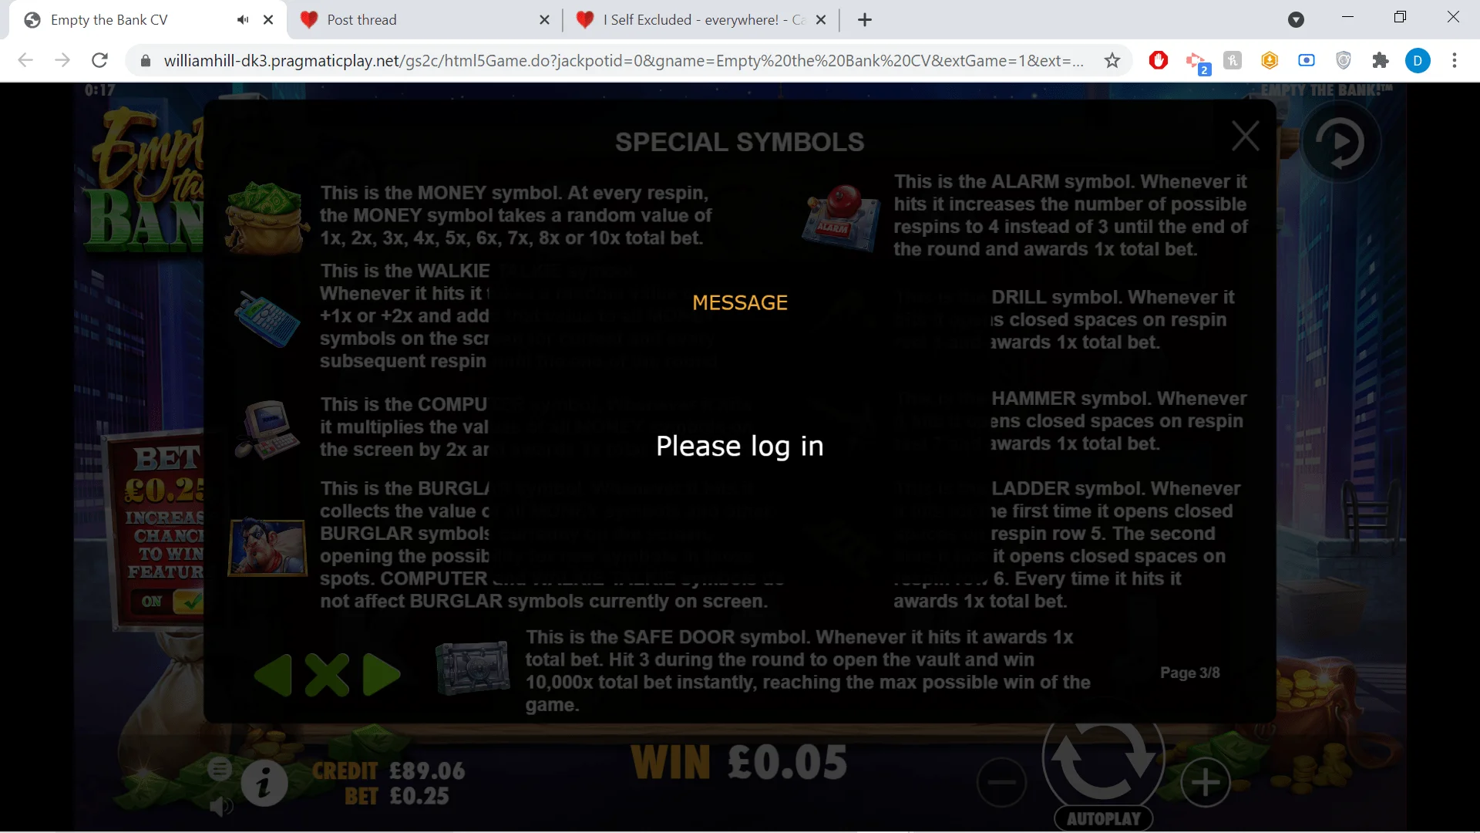Click the SAFE DOOR symbol icon
Viewport: 1480px width, 833px height.
[x=473, y=668]
